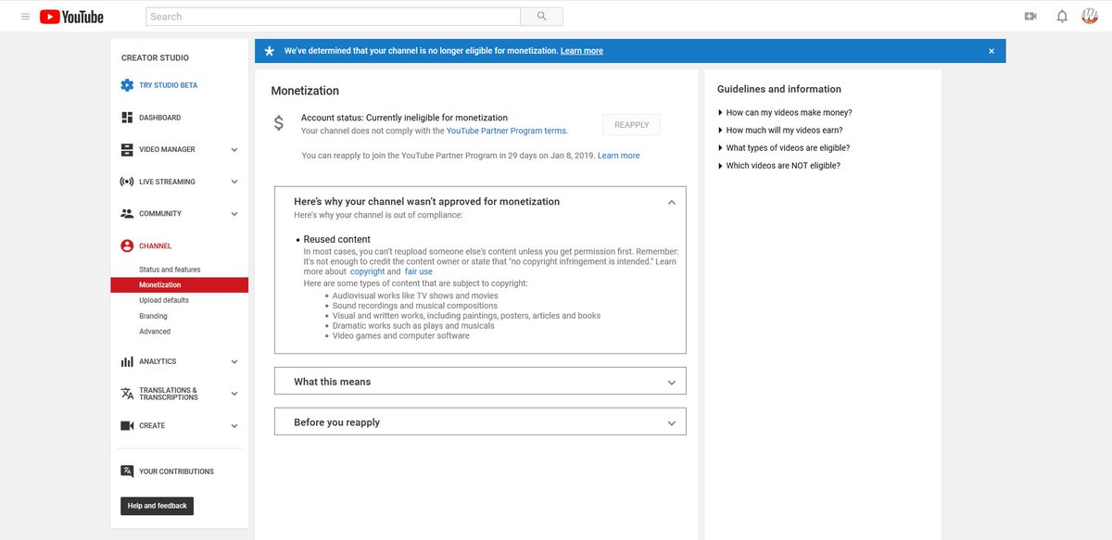Open Status and features page
This screenshot has width=1112, height=540.
pyautogui.click(x=170, y=270)
